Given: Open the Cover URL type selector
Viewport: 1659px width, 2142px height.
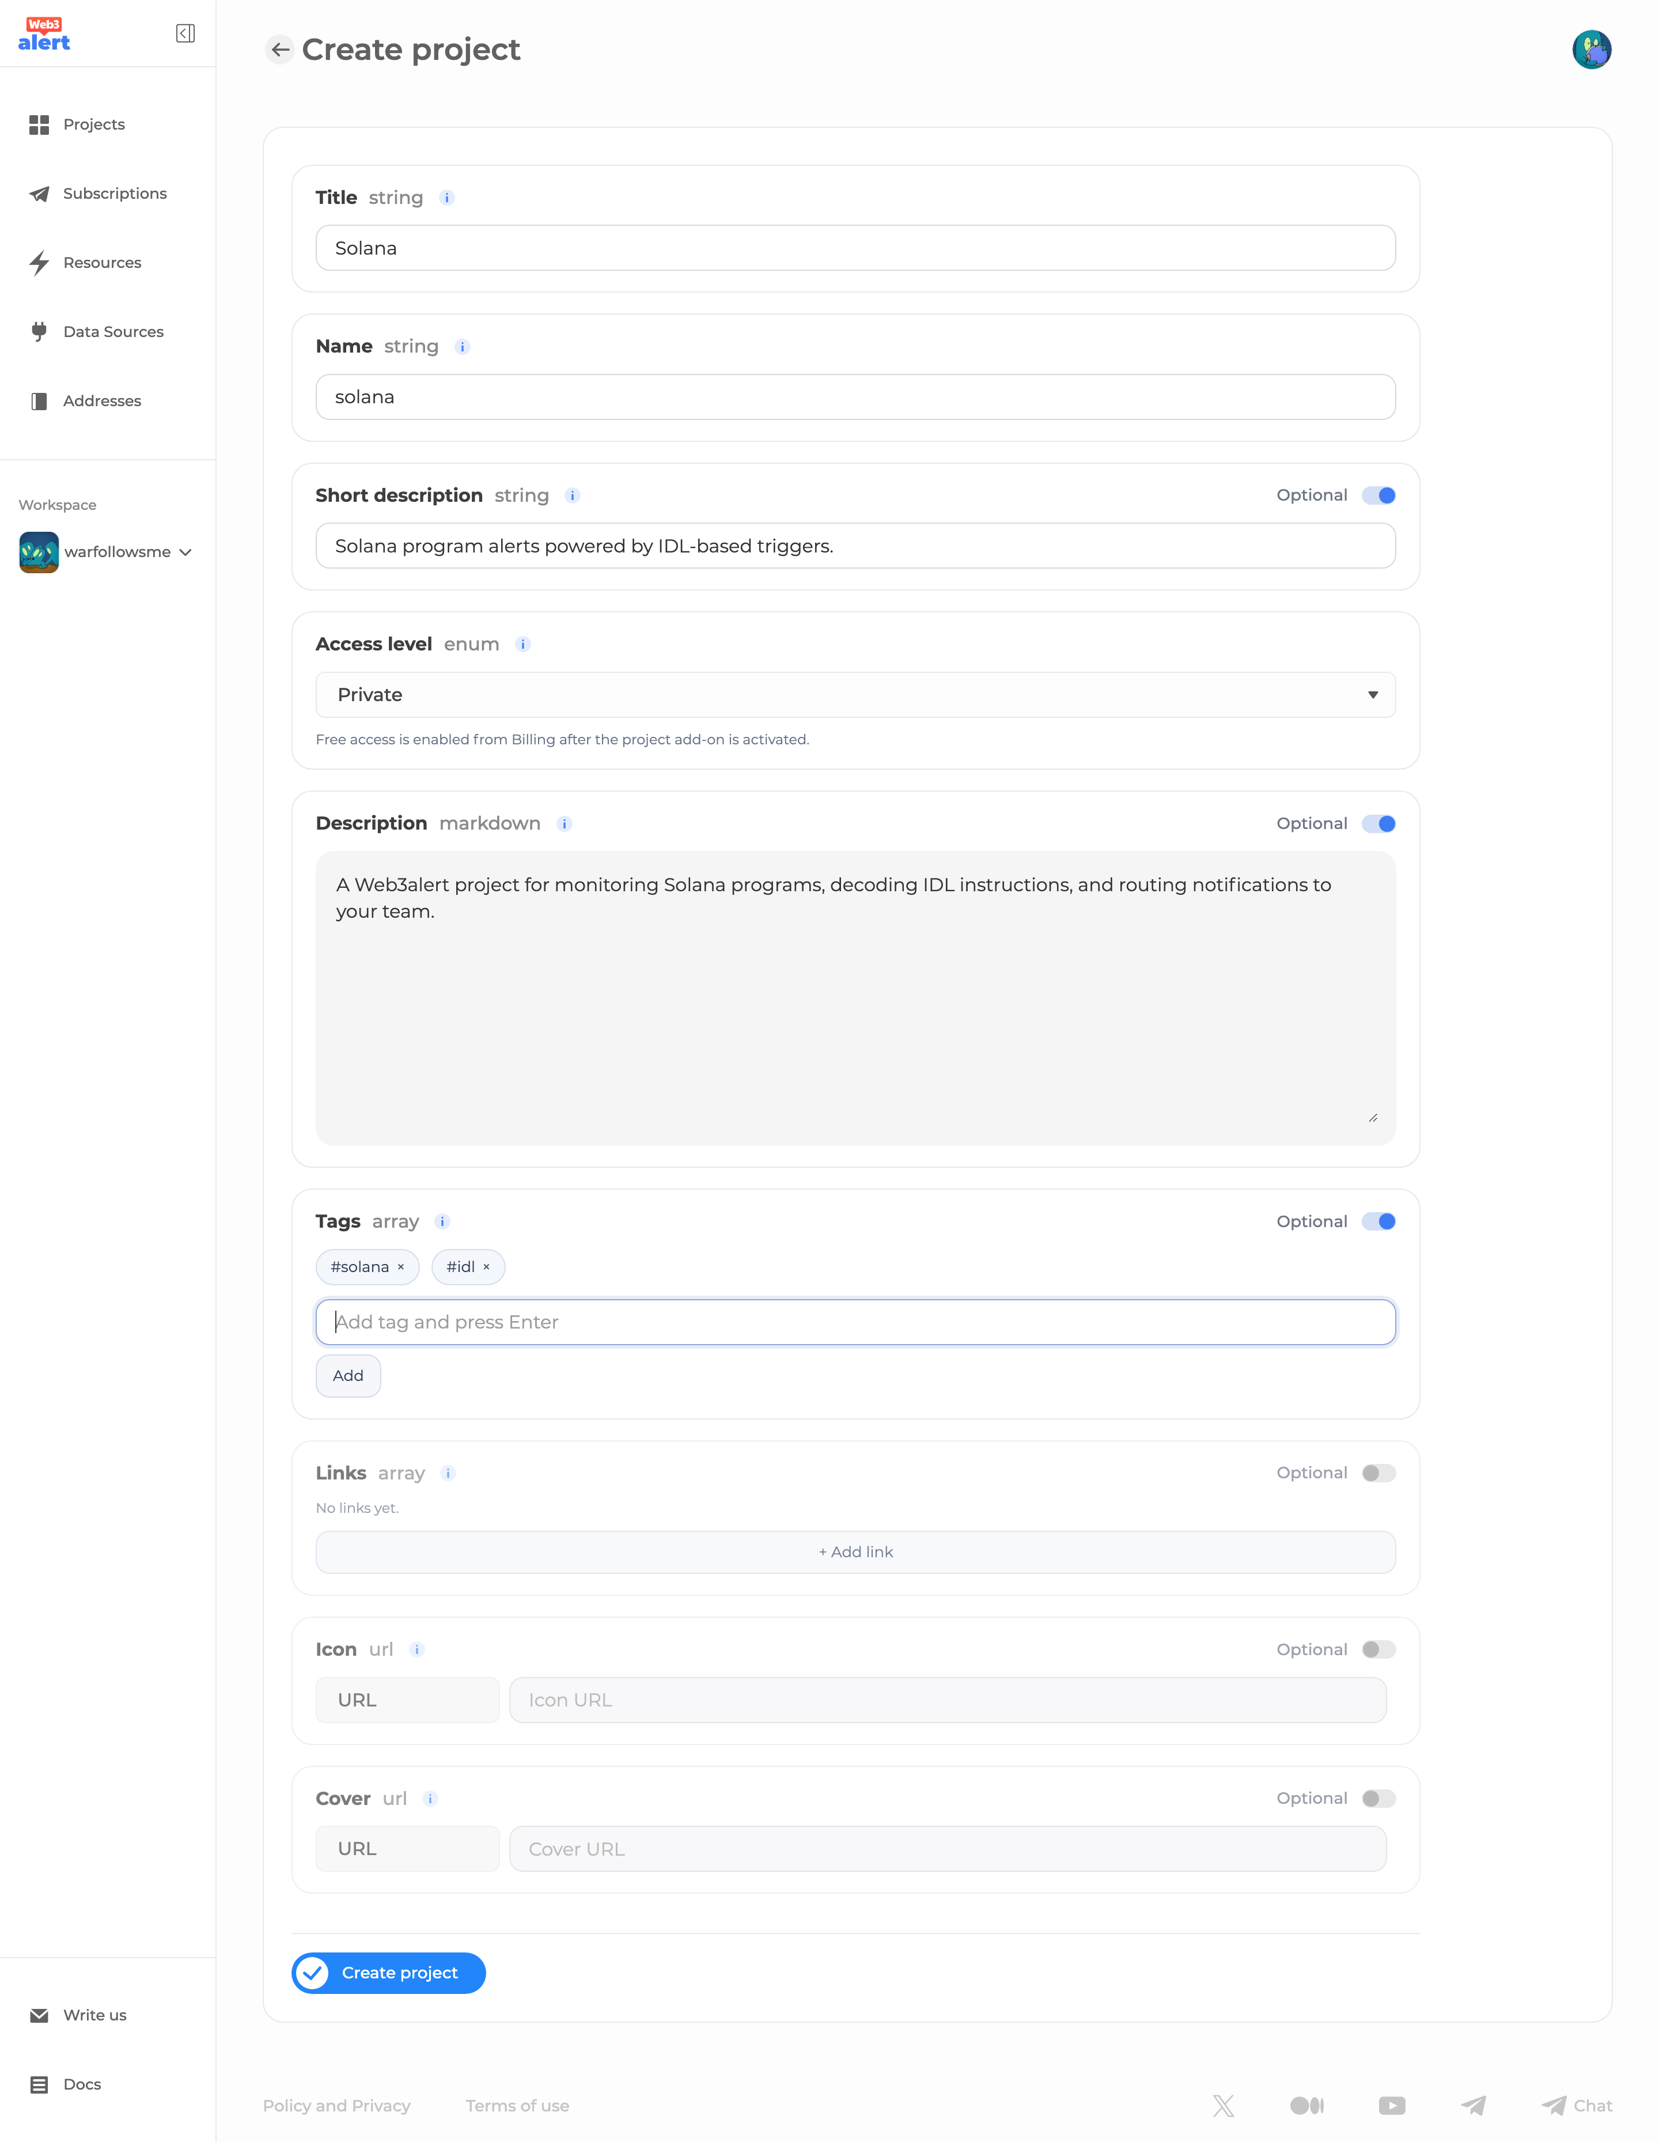Looking at the screenshot, I should (x=407, y=1850).
